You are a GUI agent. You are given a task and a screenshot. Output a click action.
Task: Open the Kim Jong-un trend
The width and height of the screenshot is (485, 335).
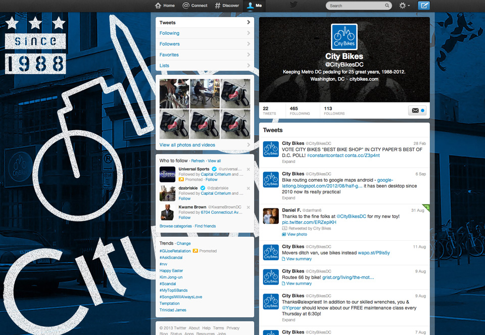(171, 277)
